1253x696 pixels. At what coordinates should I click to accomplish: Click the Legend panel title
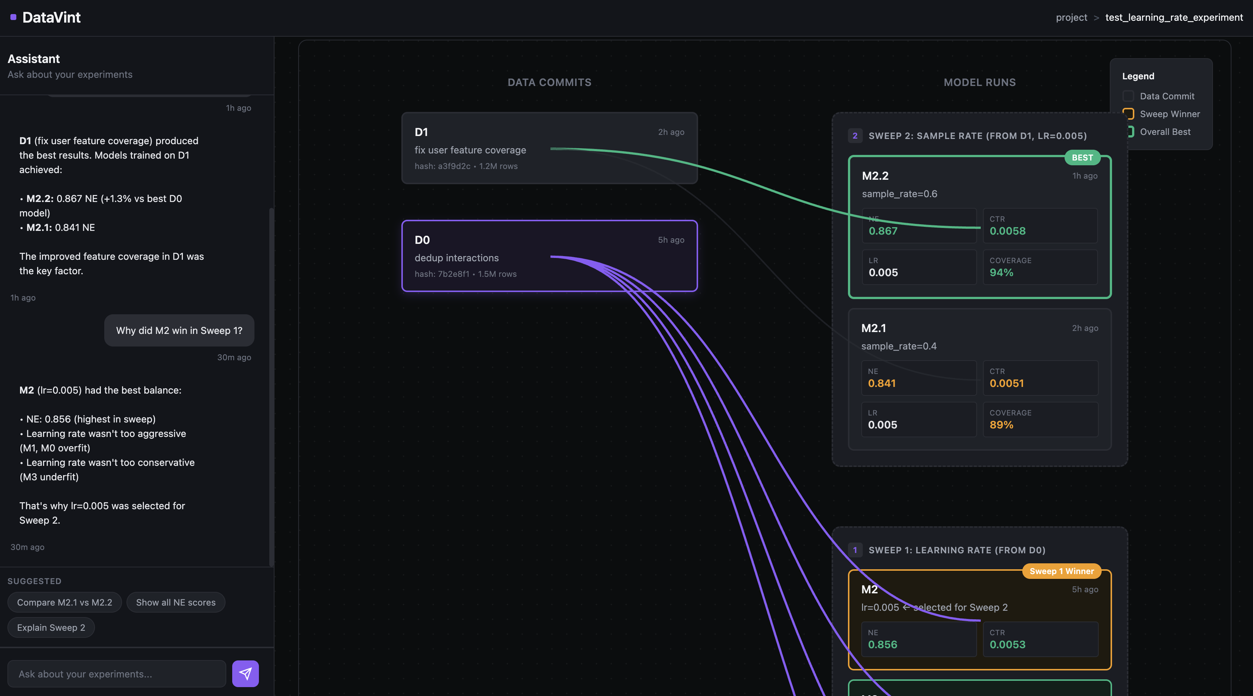pos(1138,76)
